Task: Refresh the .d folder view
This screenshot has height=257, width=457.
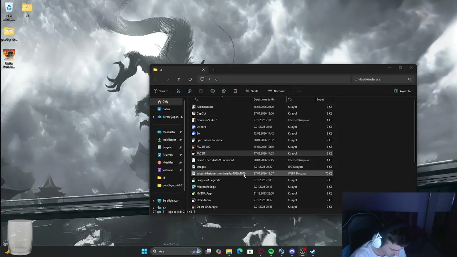Action: [x=190, y=79]
